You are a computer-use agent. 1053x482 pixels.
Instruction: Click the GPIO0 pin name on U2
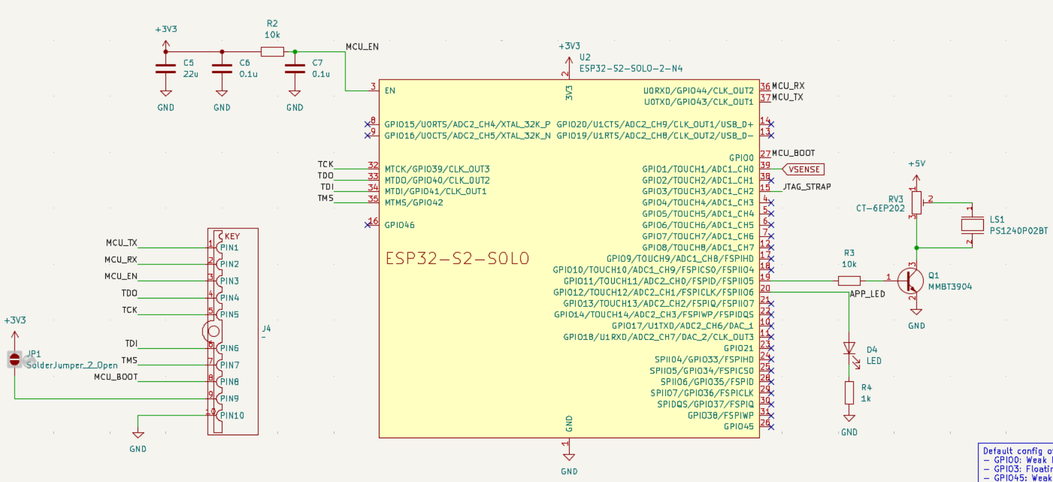pyautogui.click(x=742, y=158)
